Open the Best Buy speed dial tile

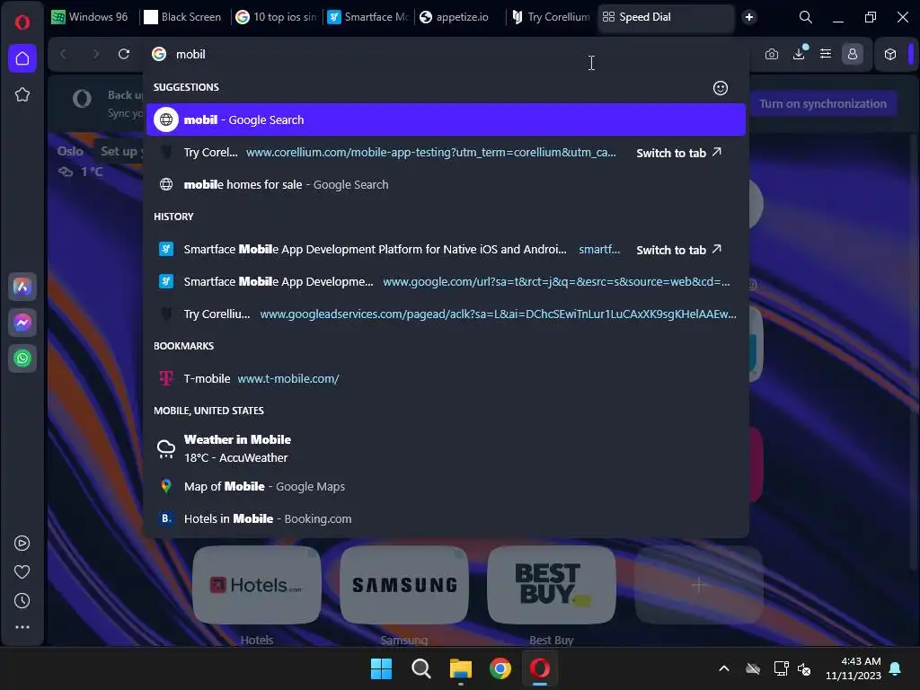(x=552, y=584)
